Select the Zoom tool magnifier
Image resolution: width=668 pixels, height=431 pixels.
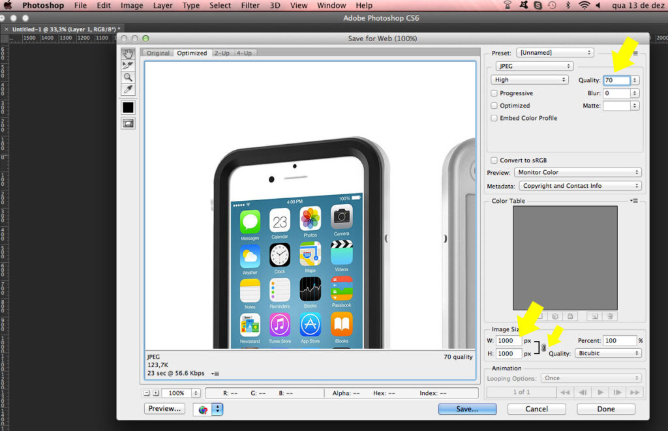pos(128,78)
